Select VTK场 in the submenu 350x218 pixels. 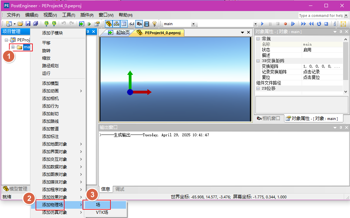(x=105, y=212)
